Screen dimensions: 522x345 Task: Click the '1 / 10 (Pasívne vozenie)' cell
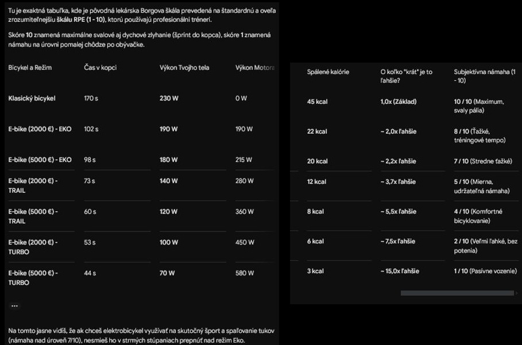pyautogui.click(x=485, y=271)
